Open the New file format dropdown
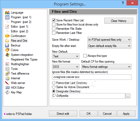The width and height of the screenshot is (140, 121). click(66, 67)
